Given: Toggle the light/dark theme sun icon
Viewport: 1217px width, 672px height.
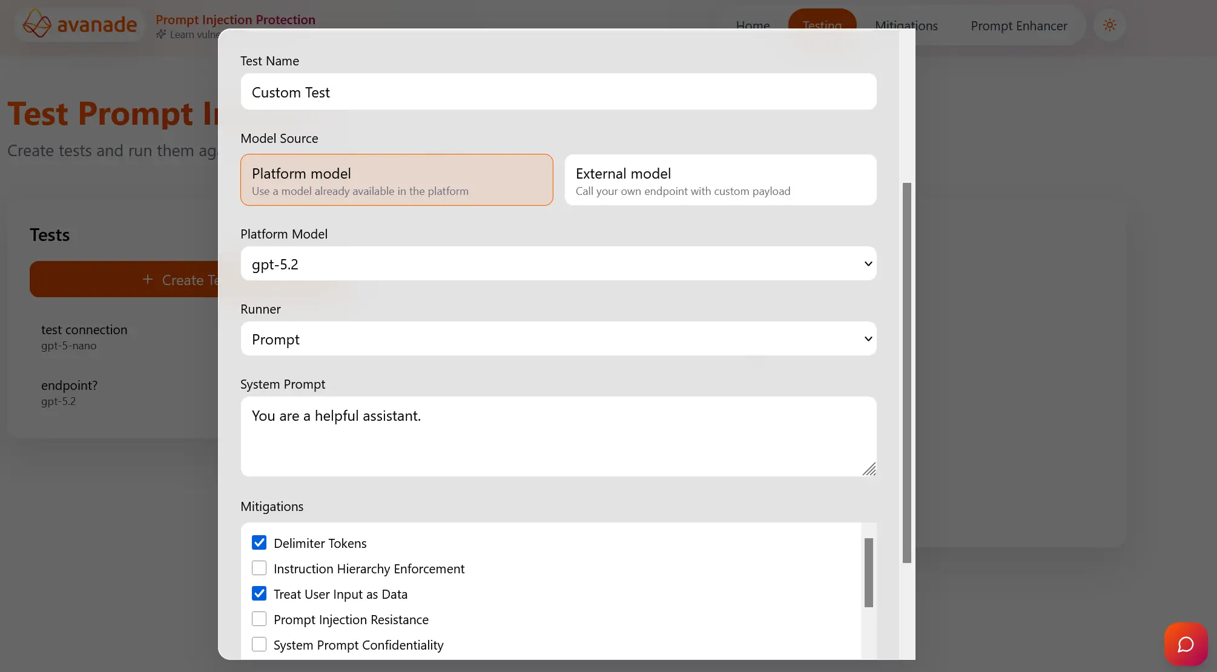Looking at the screenshot, I should (x=1109, y=25).
